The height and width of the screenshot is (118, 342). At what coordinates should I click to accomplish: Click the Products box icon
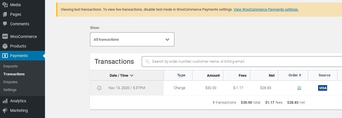5,46
